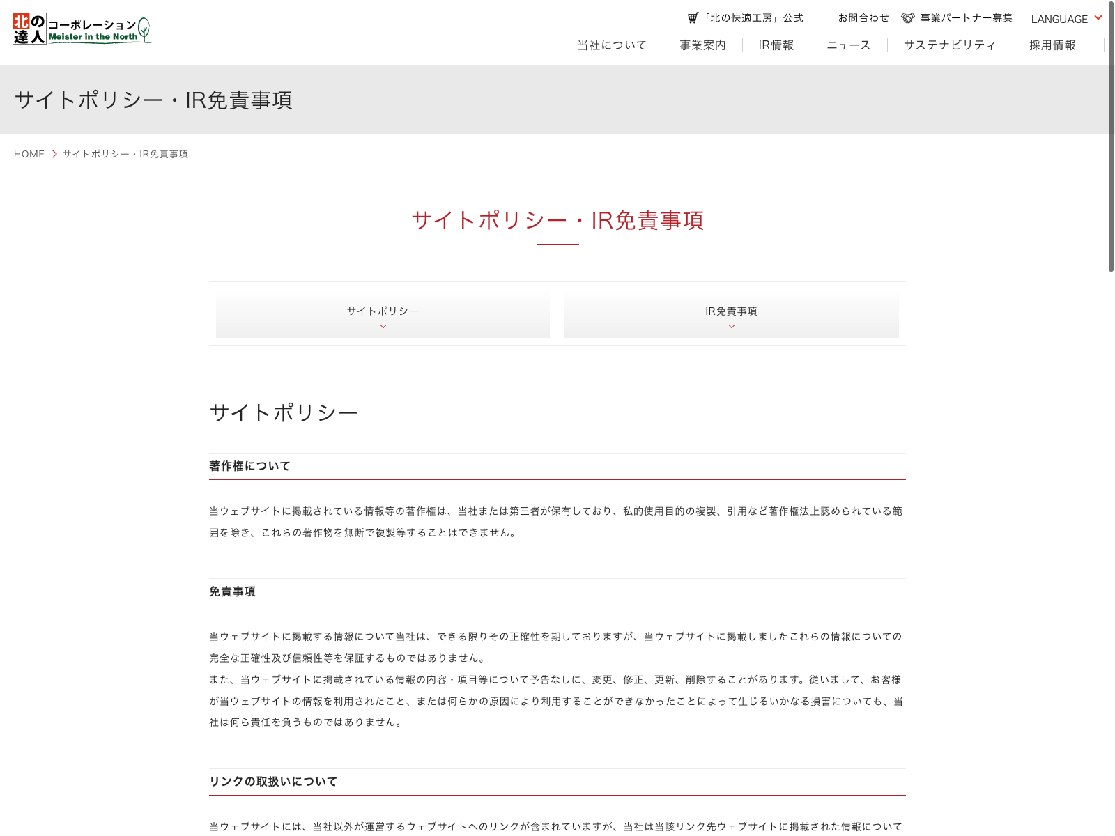The width and height of the screenshot is (1115, 836).
Task: Open the LANGUAGE dropdown
Action: tap(1066, 19)
